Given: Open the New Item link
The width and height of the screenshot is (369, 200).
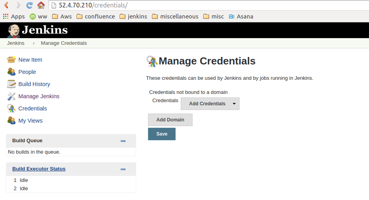Looking at the screenshot, I should tap(30, 60).
